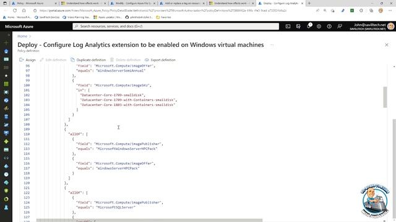Screen dimensions: 396x222
Task: Open the Video Planning bookmark
Action: click(x=76, y=17)
